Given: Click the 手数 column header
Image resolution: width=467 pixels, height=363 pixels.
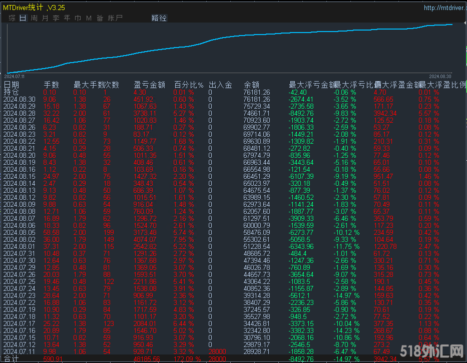Looking at the screenshot, I should pyautogui.click(x=51, y=85).
